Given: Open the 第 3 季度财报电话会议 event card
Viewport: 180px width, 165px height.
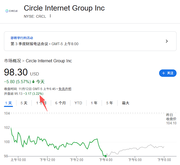Looking at the screenshot, I should 90,41.
